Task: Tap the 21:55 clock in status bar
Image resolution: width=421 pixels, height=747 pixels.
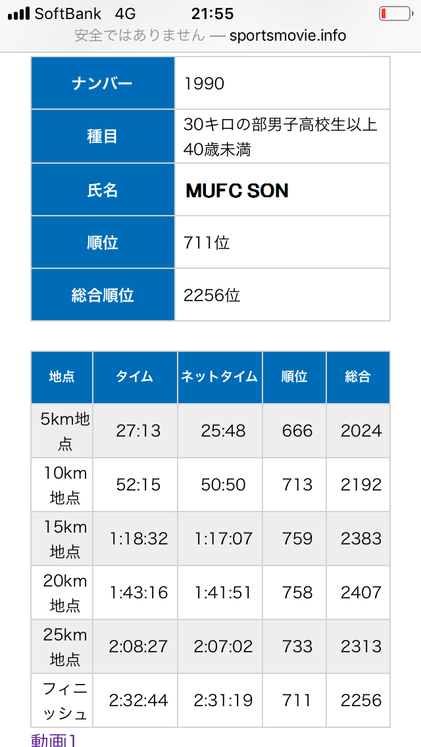Action: (212, 14)
